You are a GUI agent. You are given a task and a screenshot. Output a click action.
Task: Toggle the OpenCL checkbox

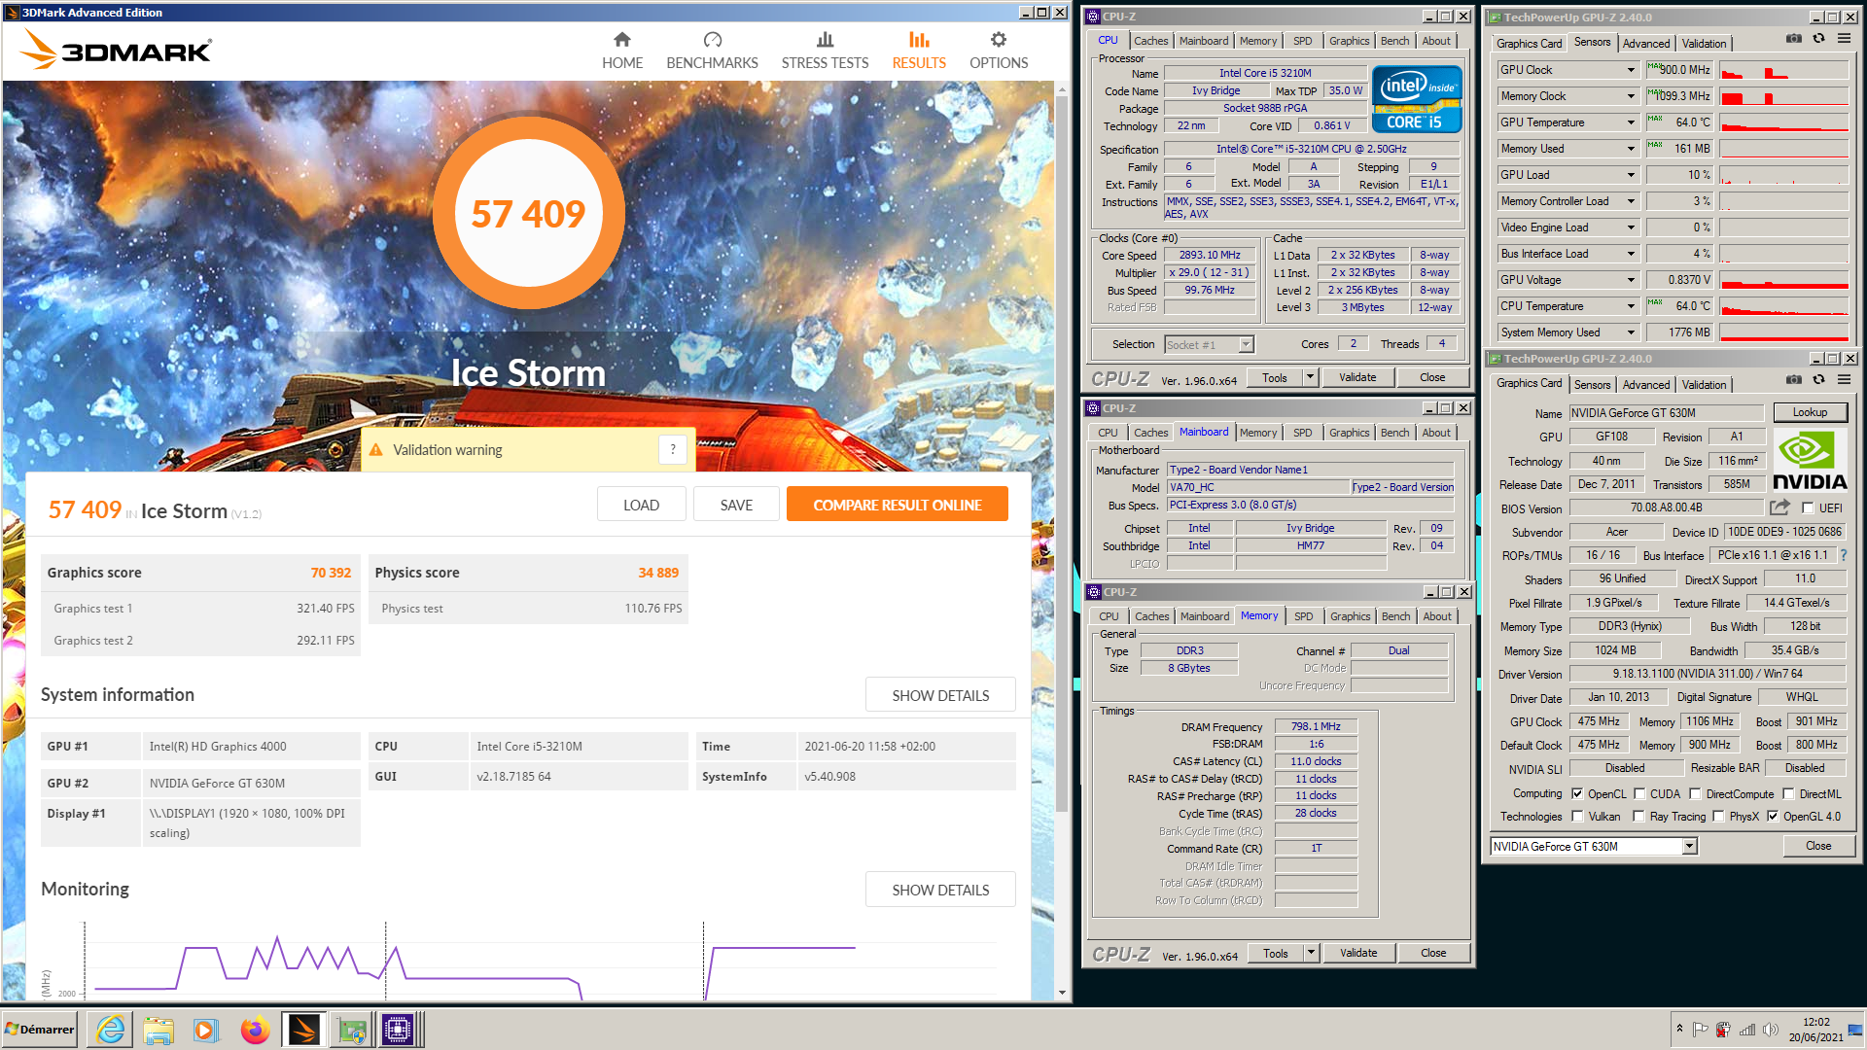(1577, 794)
